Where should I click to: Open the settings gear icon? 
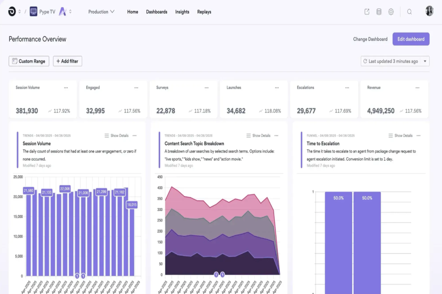[391, 12]
